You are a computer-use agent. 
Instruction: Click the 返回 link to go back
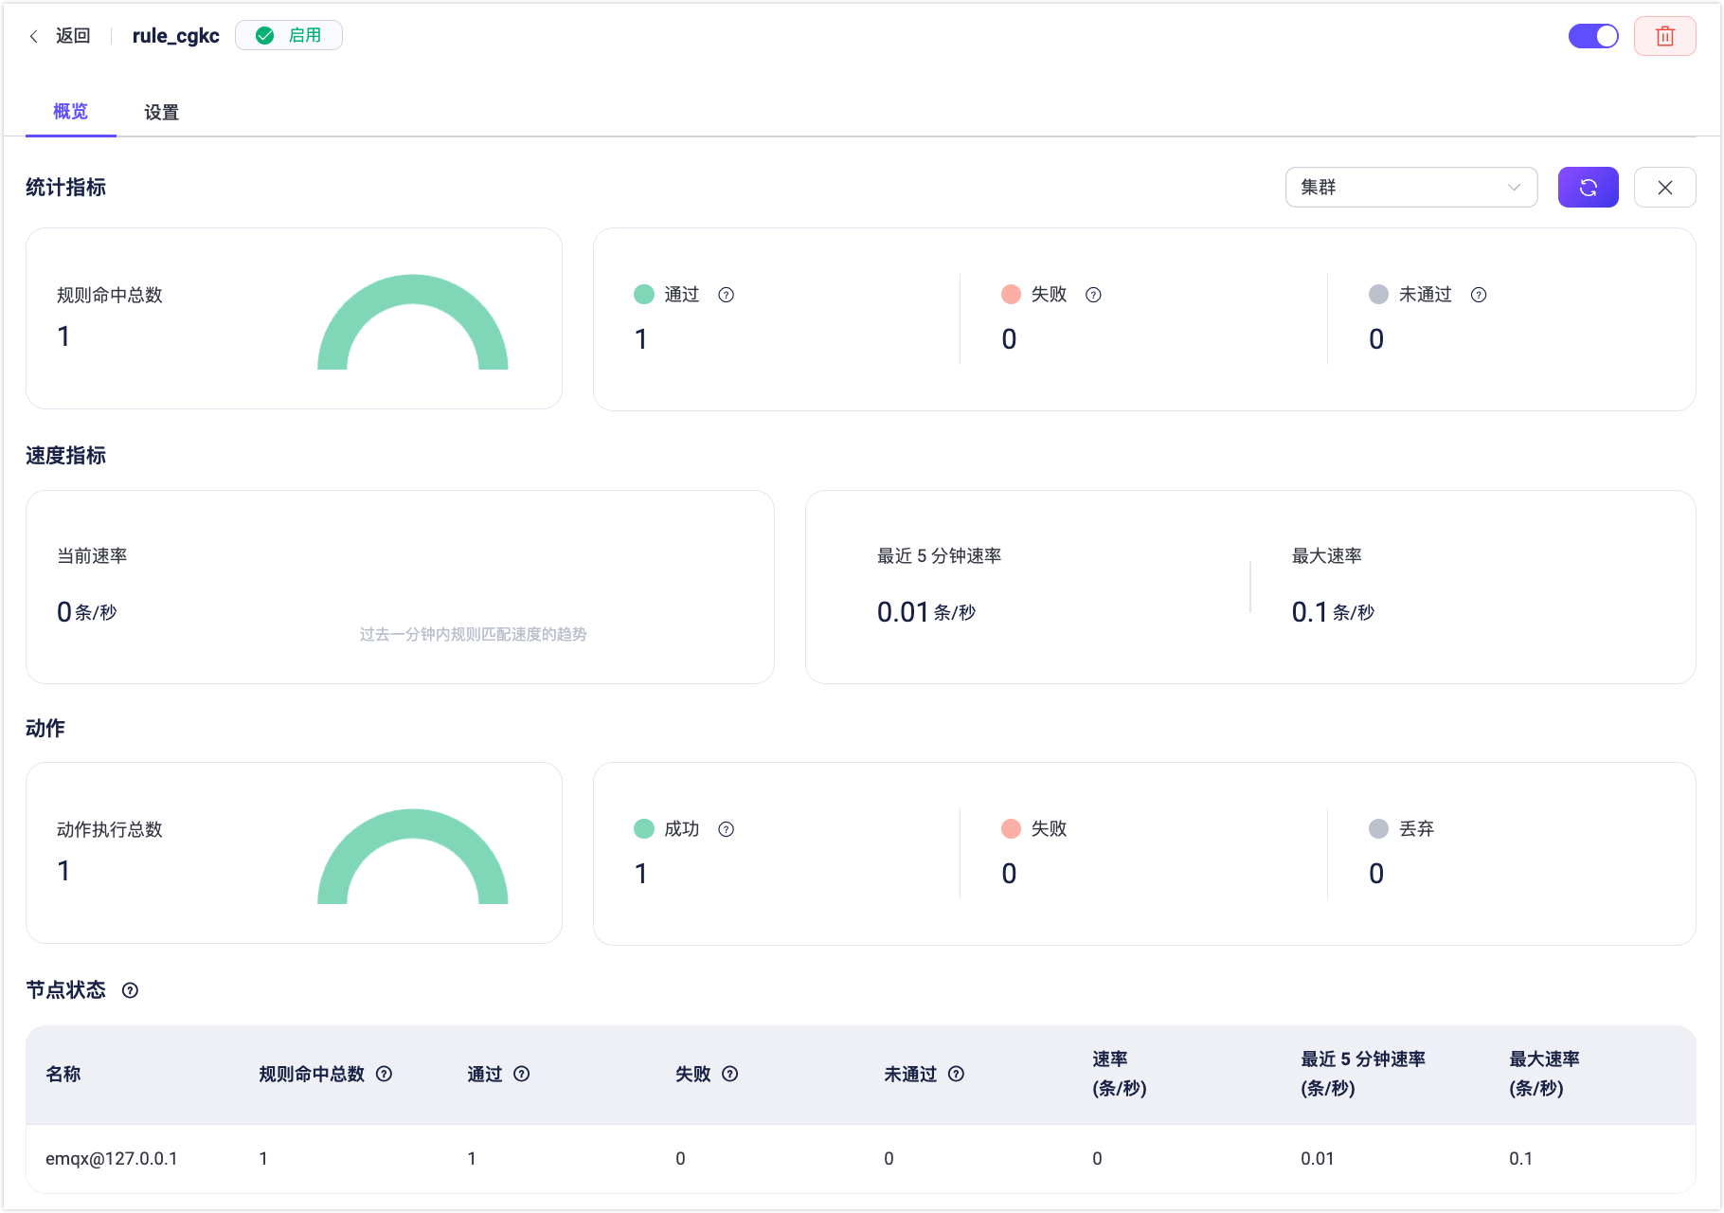coord(73,36)
